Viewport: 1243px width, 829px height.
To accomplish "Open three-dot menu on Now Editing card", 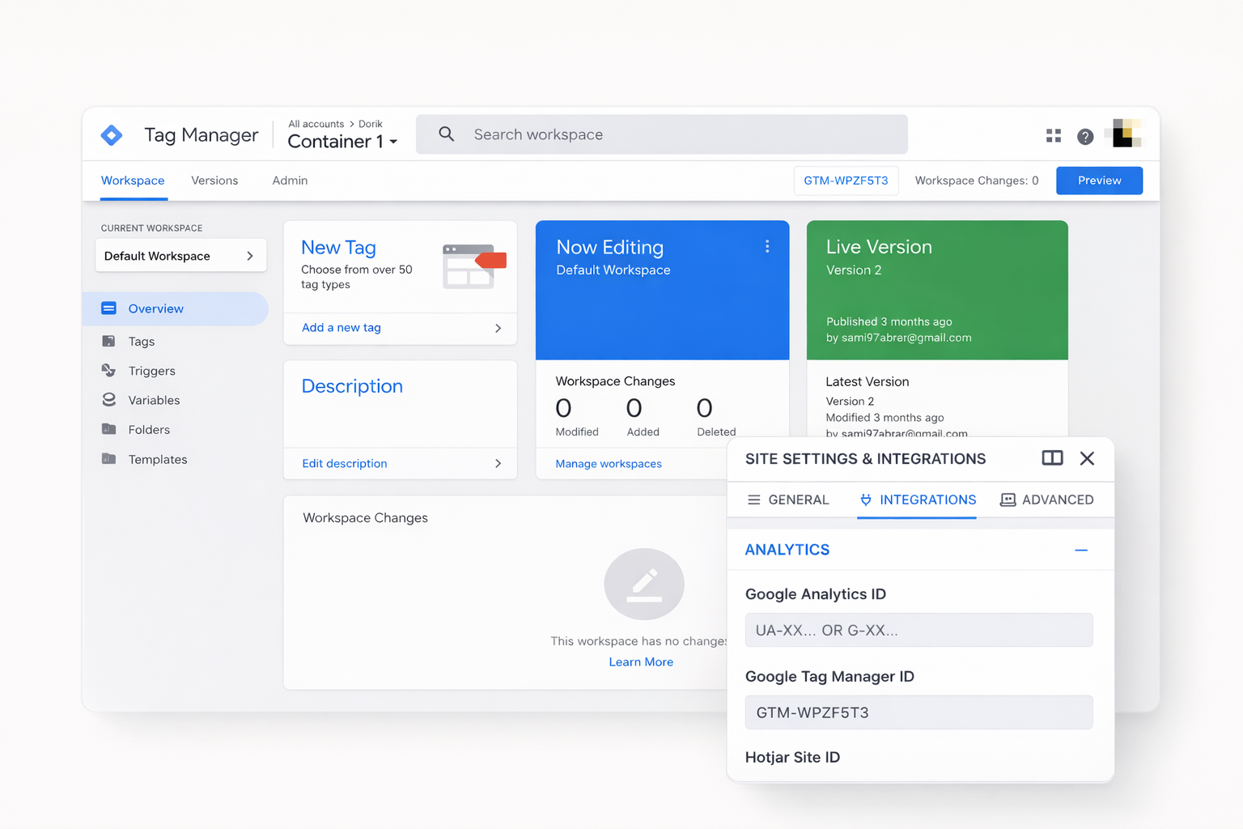I will (x=766, y=247).
